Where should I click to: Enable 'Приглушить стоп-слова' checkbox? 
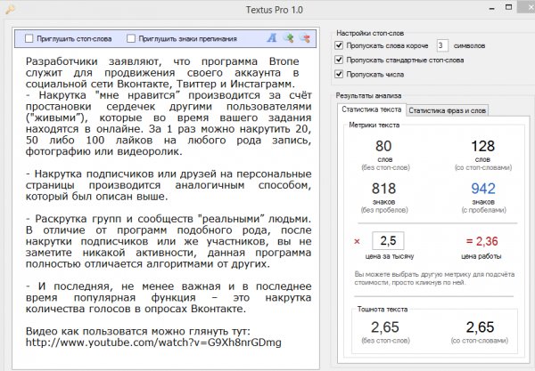(29, 38)
